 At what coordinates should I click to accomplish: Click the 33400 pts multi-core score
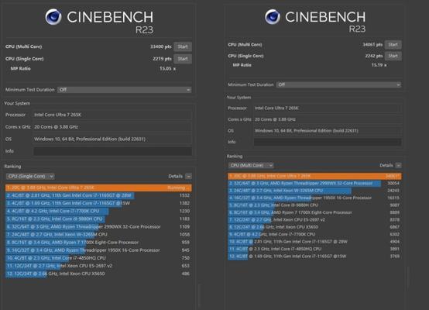(x=160, y=46)
